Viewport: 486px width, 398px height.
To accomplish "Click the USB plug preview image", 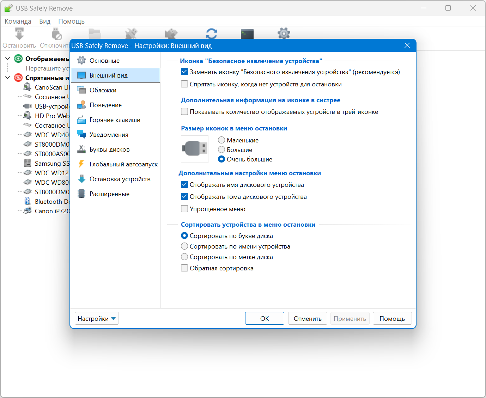I will coord(195,149).
